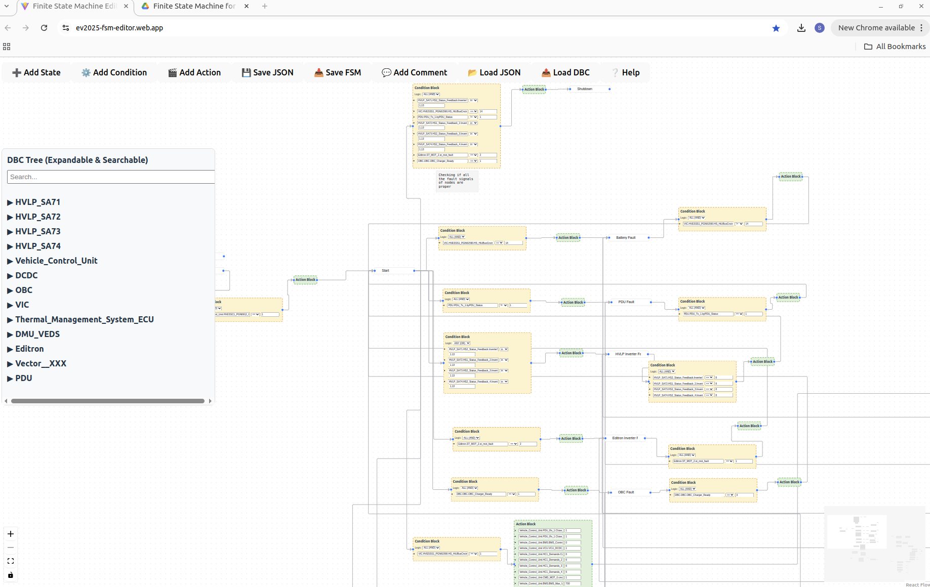Bookmark this page with the star icon
Image resolution: width=930 pixels, height=587 pixels.
click(x=776, y=28)
